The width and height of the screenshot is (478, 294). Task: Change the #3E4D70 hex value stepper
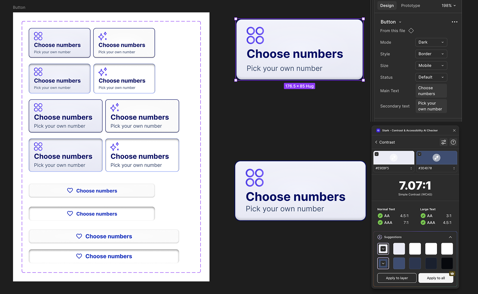point(454,168)
